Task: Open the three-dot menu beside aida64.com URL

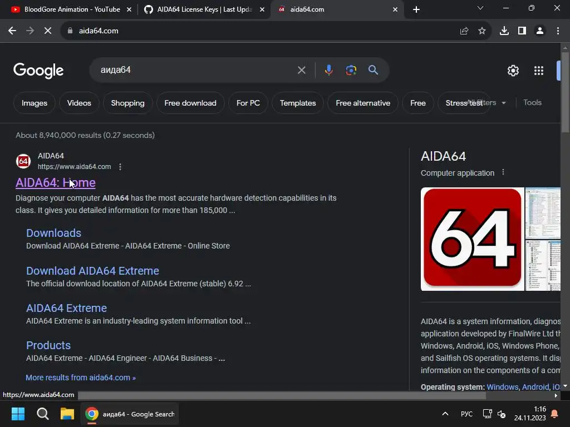Action: point(120,167)
